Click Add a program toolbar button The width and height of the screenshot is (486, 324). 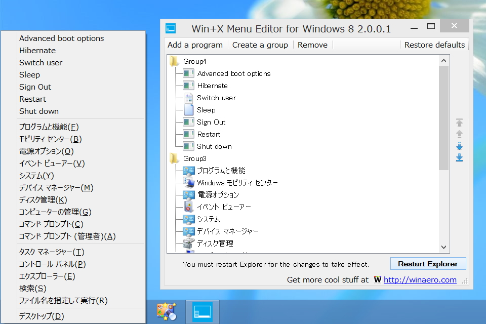coord(195,45)
